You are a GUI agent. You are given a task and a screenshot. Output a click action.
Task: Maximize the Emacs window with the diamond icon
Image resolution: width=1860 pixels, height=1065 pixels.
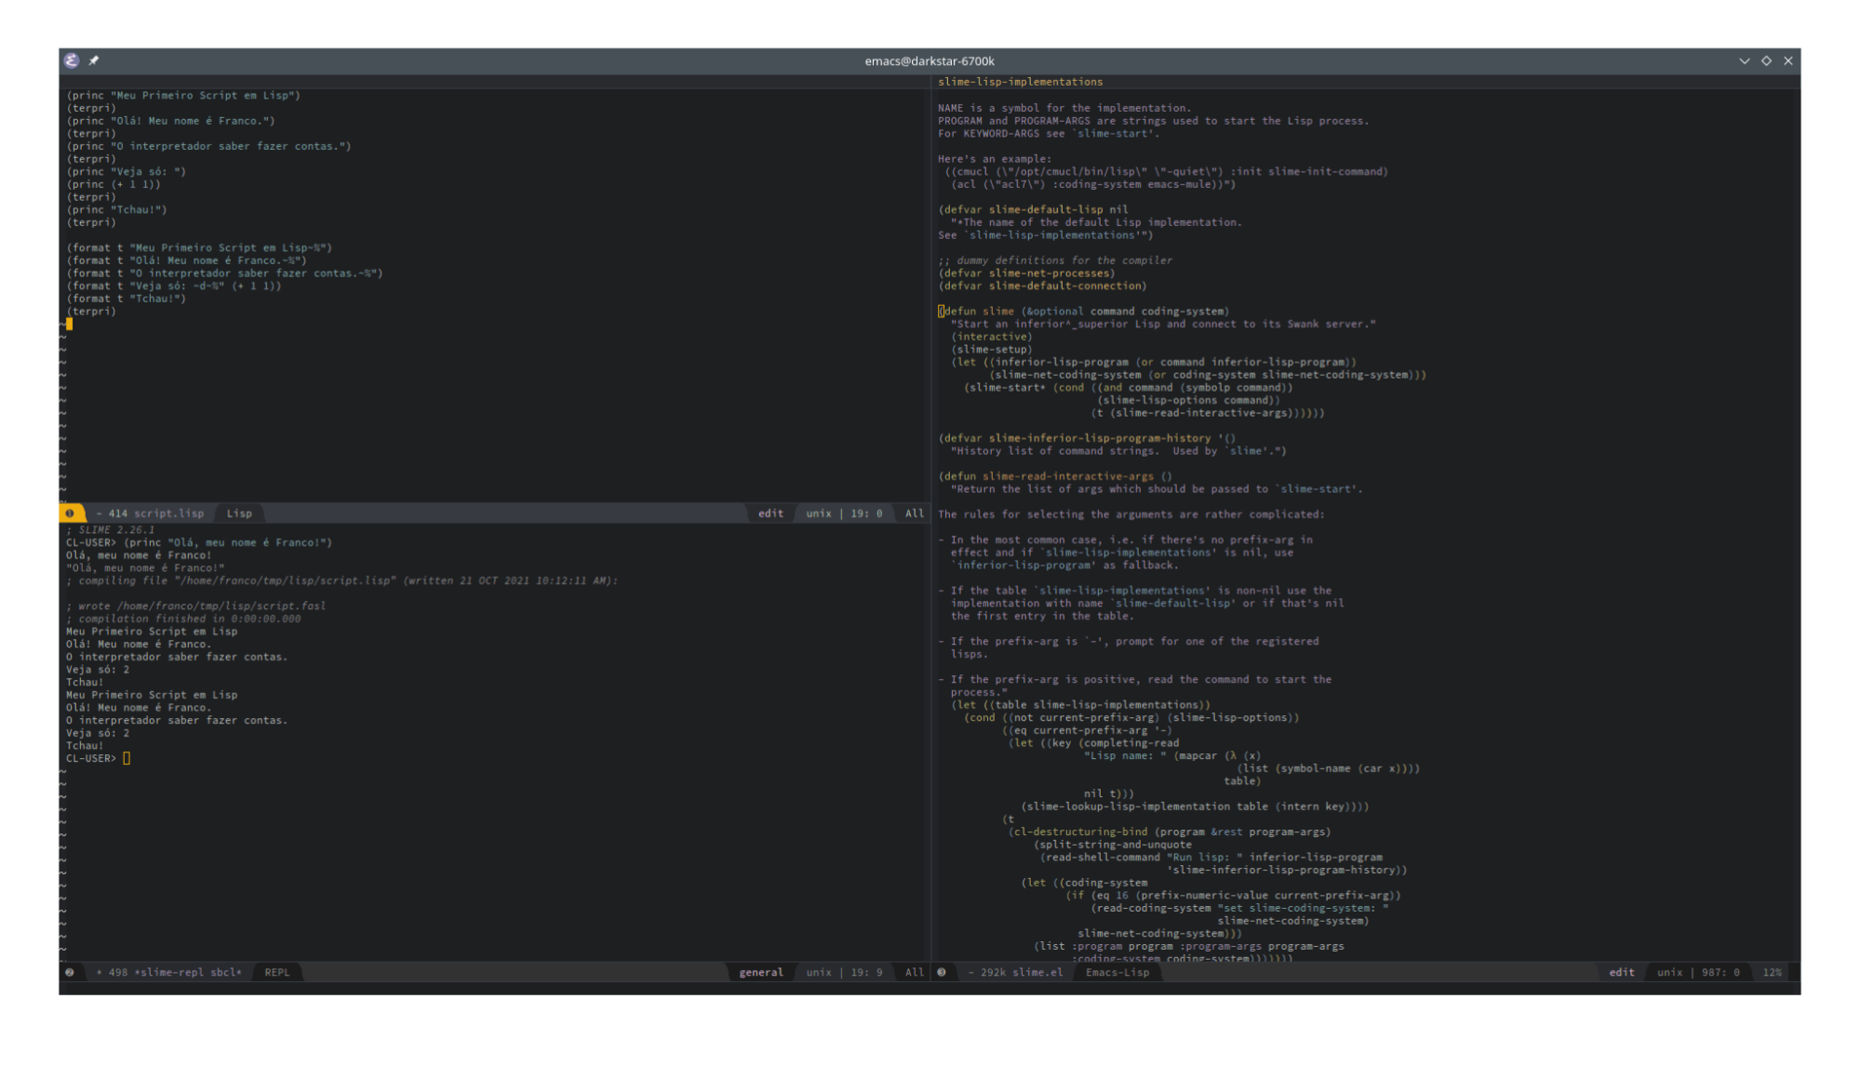[x=1766, y=60]
